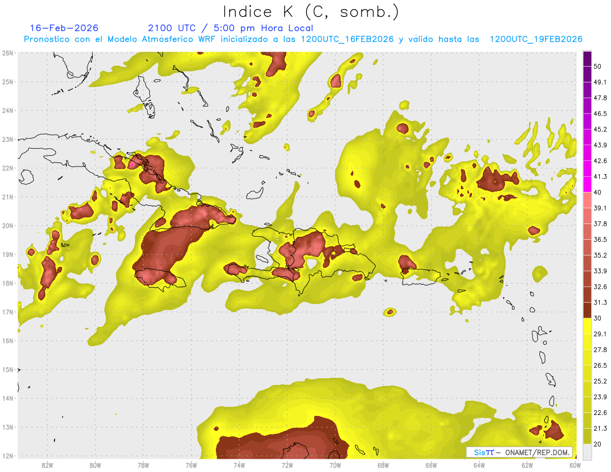Click the '12N' latitude label
Image resolution: width=611 pixels, height=472 pixels.
[x=8, y=456]
